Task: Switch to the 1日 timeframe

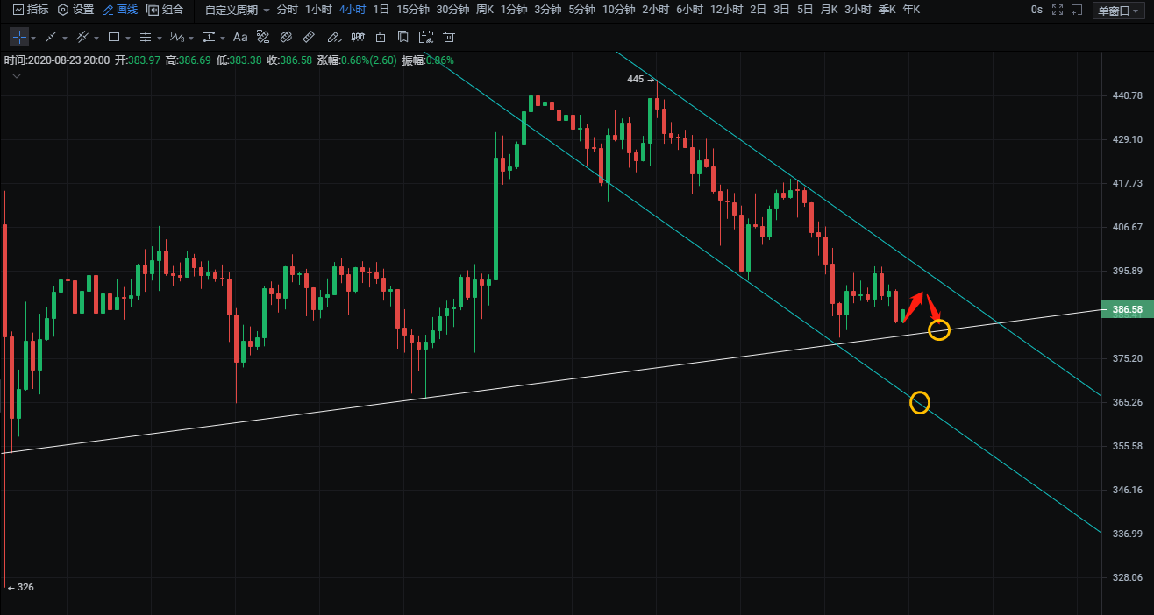Action: click(x=381, y=10)
